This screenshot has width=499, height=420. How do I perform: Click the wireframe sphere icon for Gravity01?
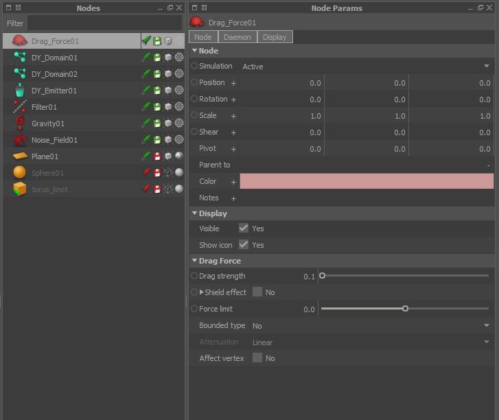point(178,124)
